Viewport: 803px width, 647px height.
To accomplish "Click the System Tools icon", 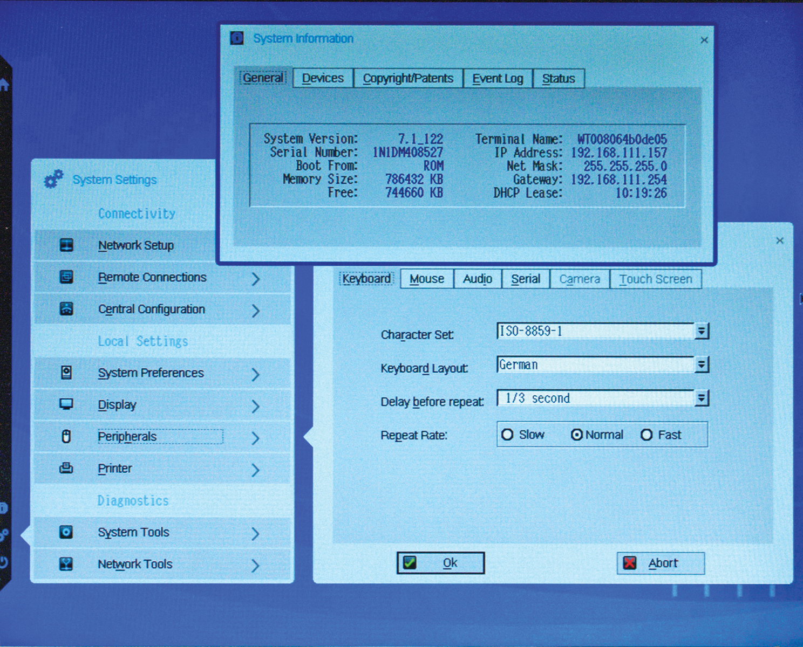I will click(66, 532).
